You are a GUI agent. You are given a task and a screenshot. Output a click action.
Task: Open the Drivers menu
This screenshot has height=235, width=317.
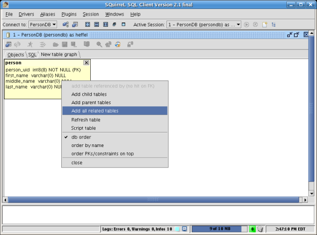(26, 14)
